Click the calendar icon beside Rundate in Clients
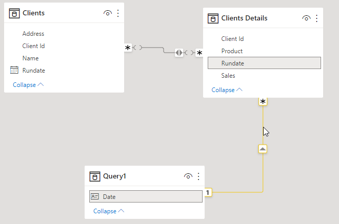Image resolution: width=339 pixels, height=224 pixels. [14, 70]
